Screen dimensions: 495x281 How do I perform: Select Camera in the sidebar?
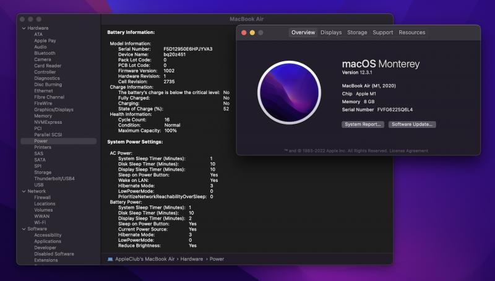42,59
